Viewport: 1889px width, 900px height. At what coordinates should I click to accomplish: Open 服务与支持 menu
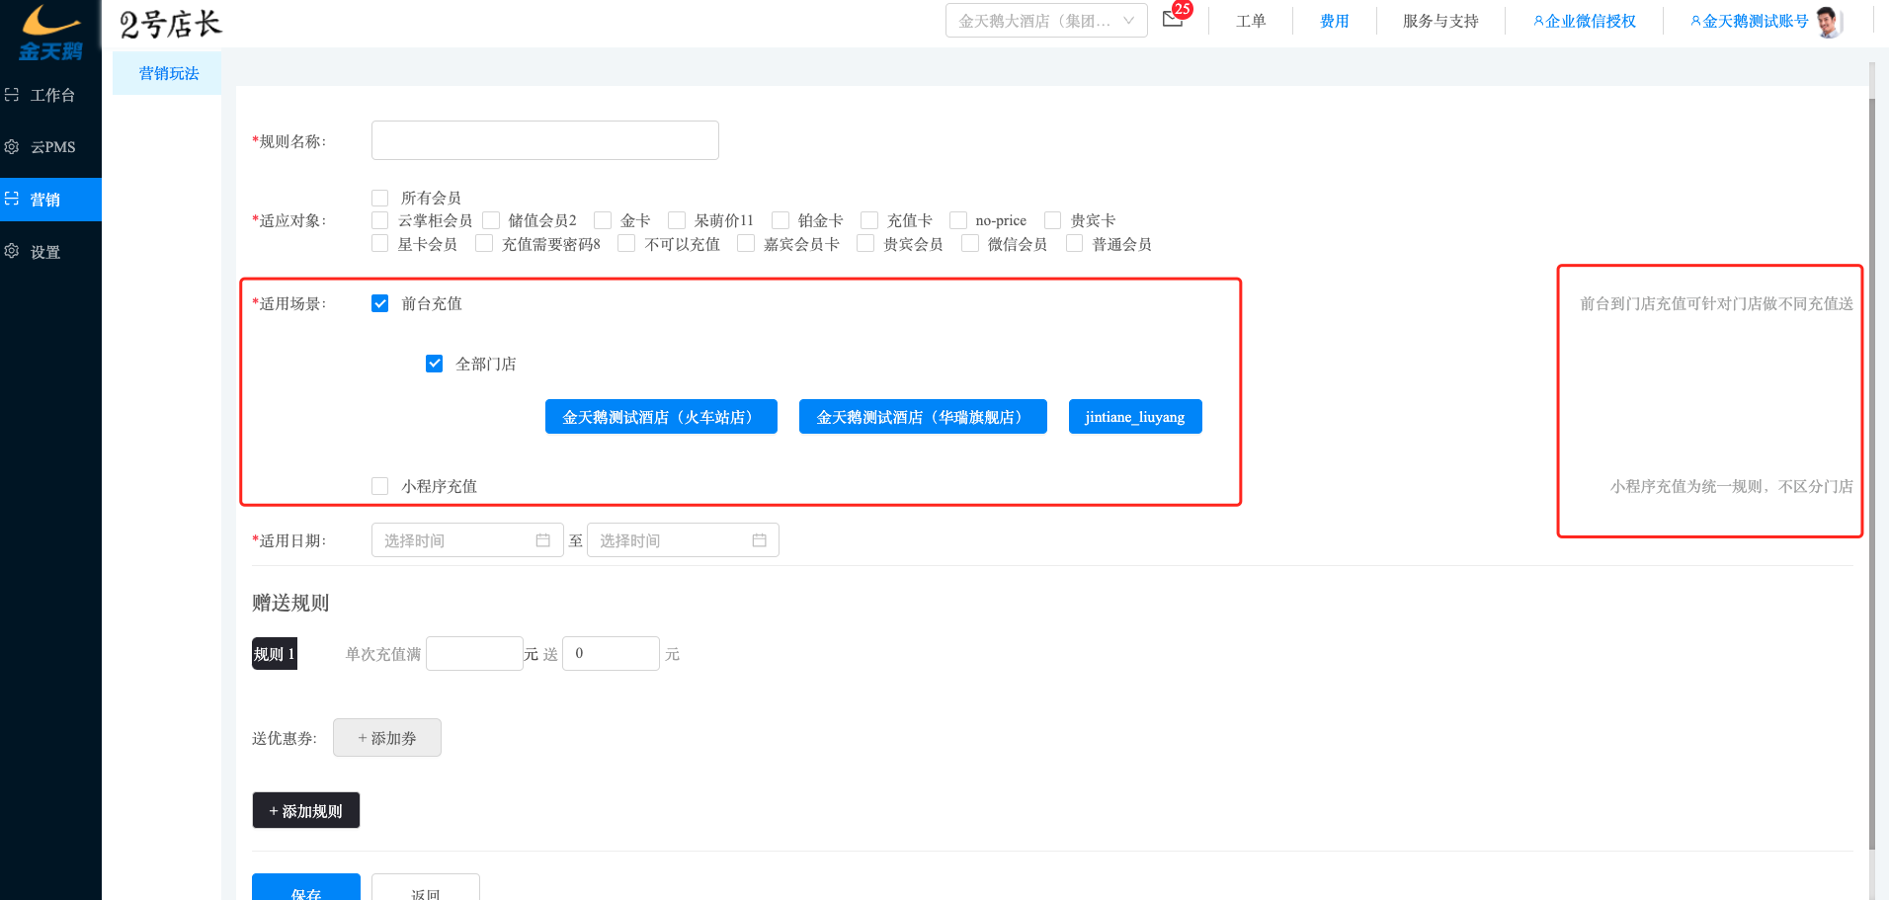(x=1440, y=21)
